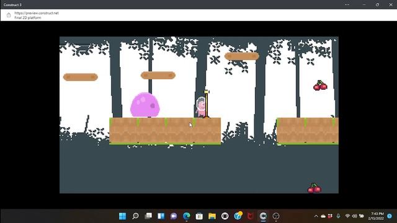Click the preview.construct.net URL text

pos(37,13)
